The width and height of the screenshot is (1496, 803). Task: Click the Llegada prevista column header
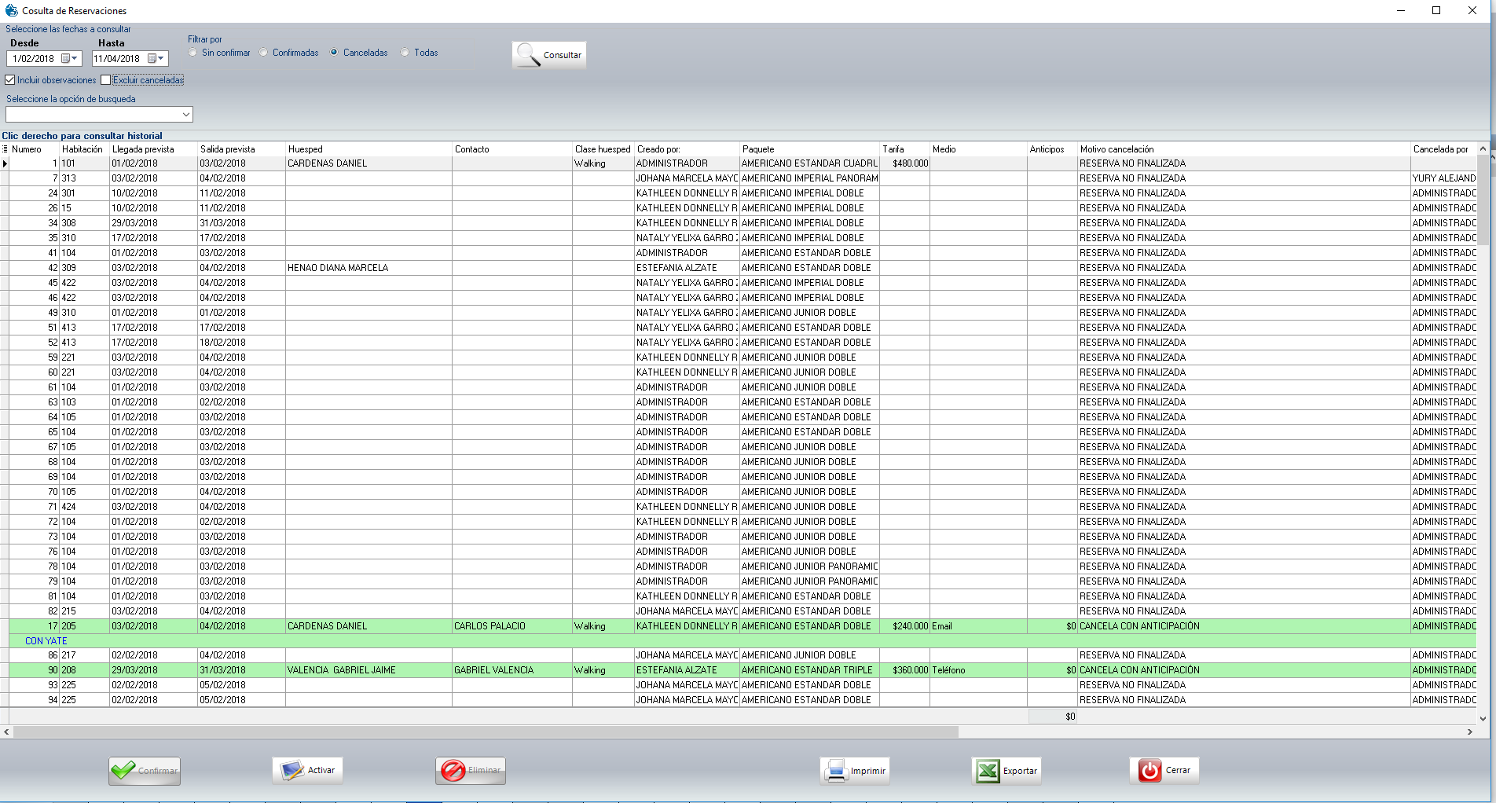(143, 149)
